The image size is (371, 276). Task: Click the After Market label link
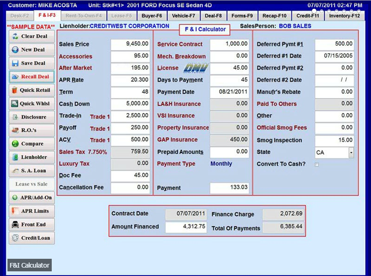pyautogui.click(x=75, y=68)
